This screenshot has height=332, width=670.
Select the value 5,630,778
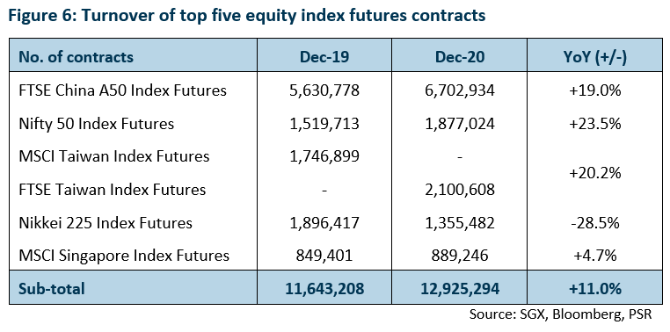324,90
